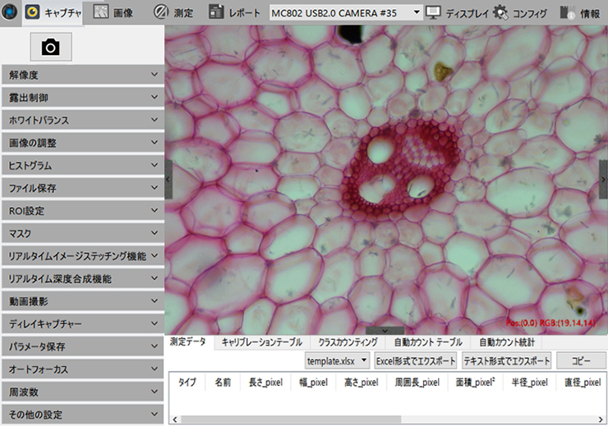Collapse the bottom data panel chevron
The image size is (608, 426).
[x=385, y=331]
